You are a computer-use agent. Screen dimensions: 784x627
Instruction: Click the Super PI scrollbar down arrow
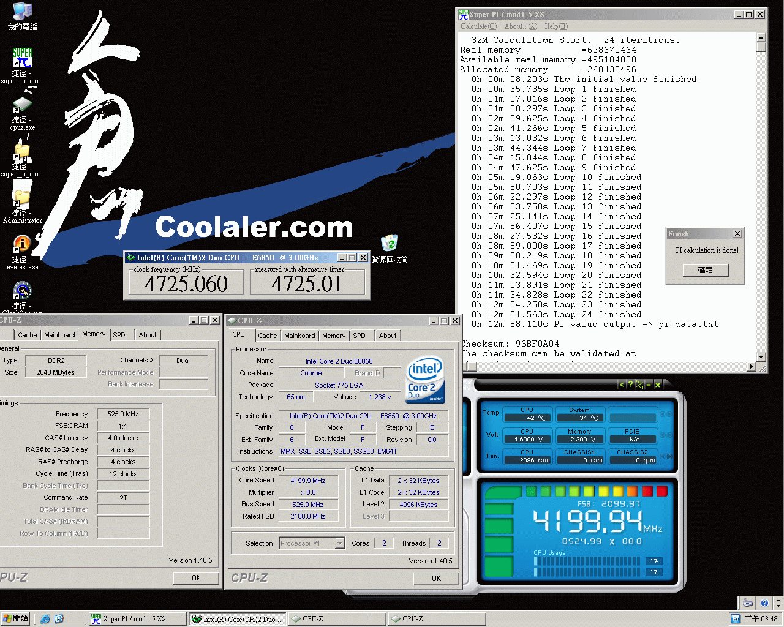coord(761,356)
